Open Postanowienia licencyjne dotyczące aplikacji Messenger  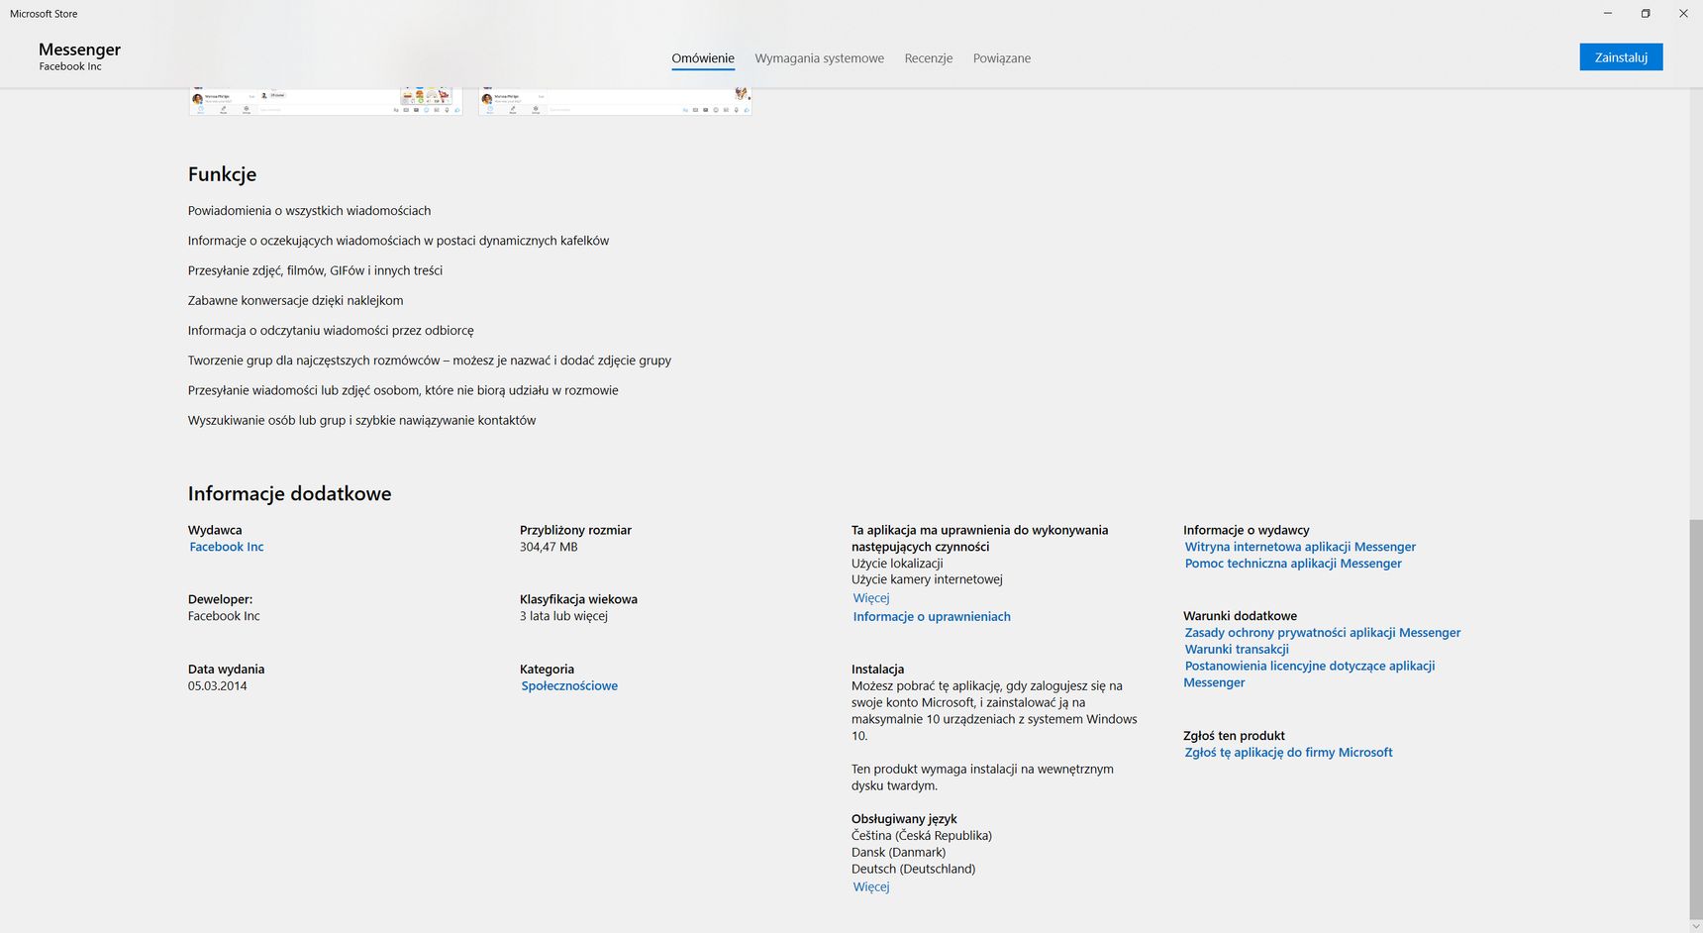pyautogui.click(x=1309, y=674)
